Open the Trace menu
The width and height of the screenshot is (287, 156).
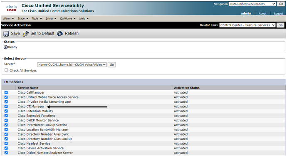pos(23,18)
